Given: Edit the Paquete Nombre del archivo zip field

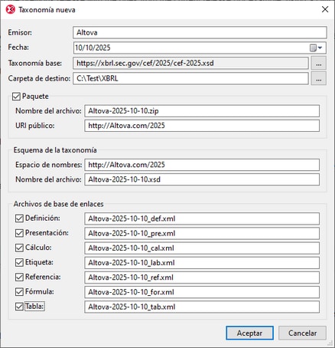Looking at the screenshot, I should 202,111.
